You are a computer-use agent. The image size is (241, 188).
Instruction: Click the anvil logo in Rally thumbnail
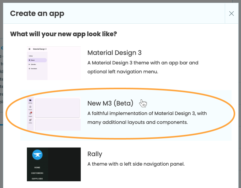click(x=37, y=155)
